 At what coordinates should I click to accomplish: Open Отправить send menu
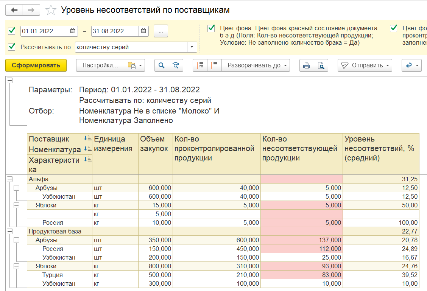tap(365, 65)
